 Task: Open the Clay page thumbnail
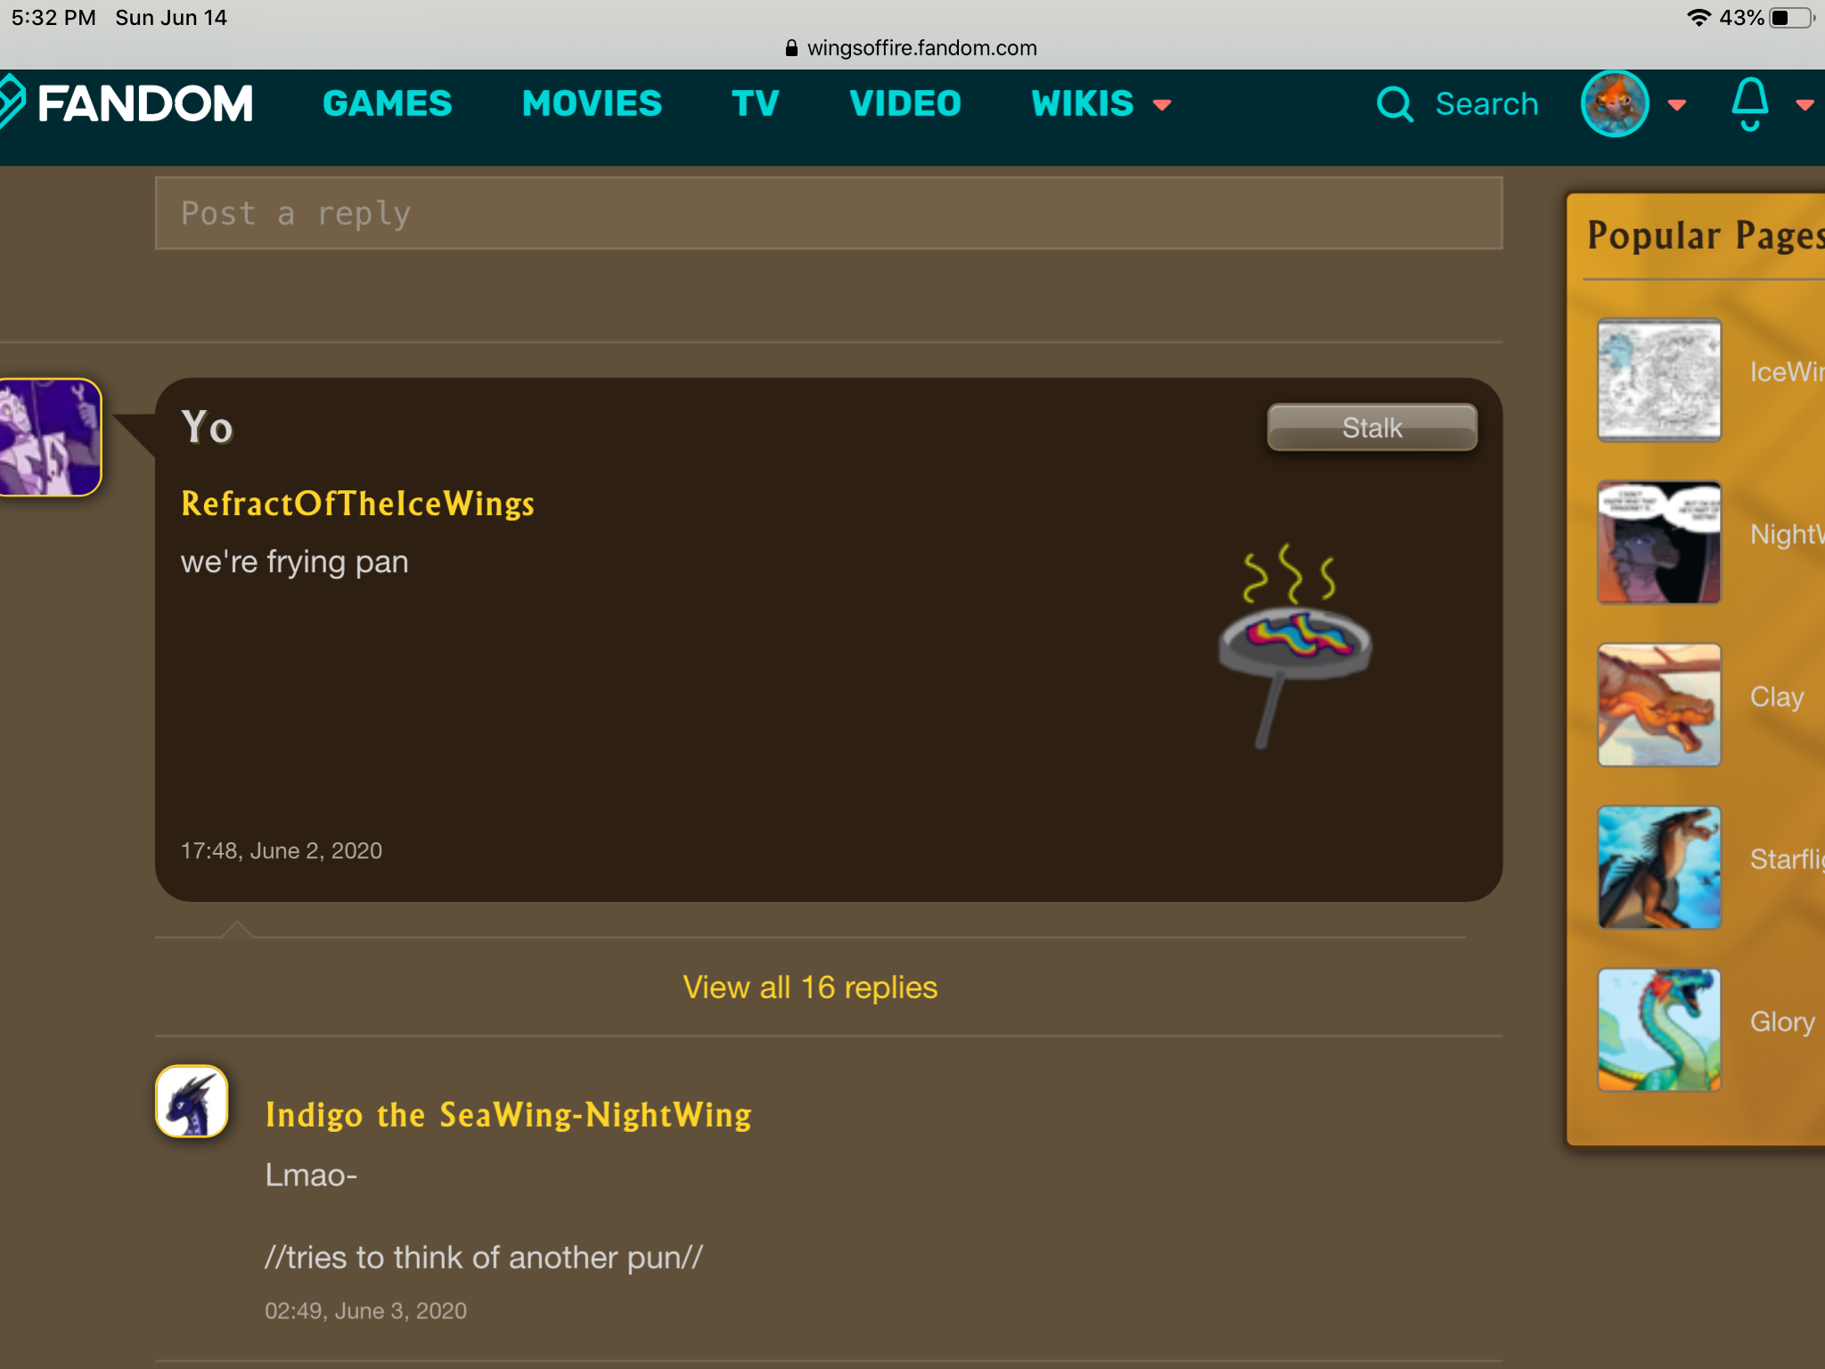(1658, 705)
